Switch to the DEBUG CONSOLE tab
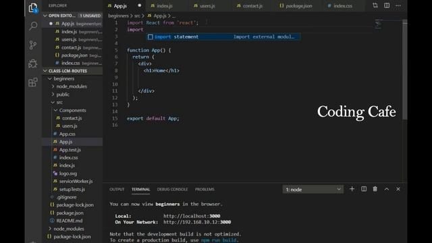This screenshot has height=243, width=432. (172, 189)
